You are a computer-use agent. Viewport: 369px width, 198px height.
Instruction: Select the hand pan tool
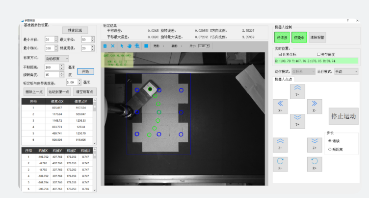130,46
